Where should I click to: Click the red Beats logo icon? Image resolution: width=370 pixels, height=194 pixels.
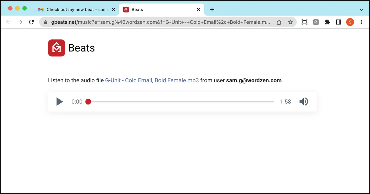click(56, 48)
